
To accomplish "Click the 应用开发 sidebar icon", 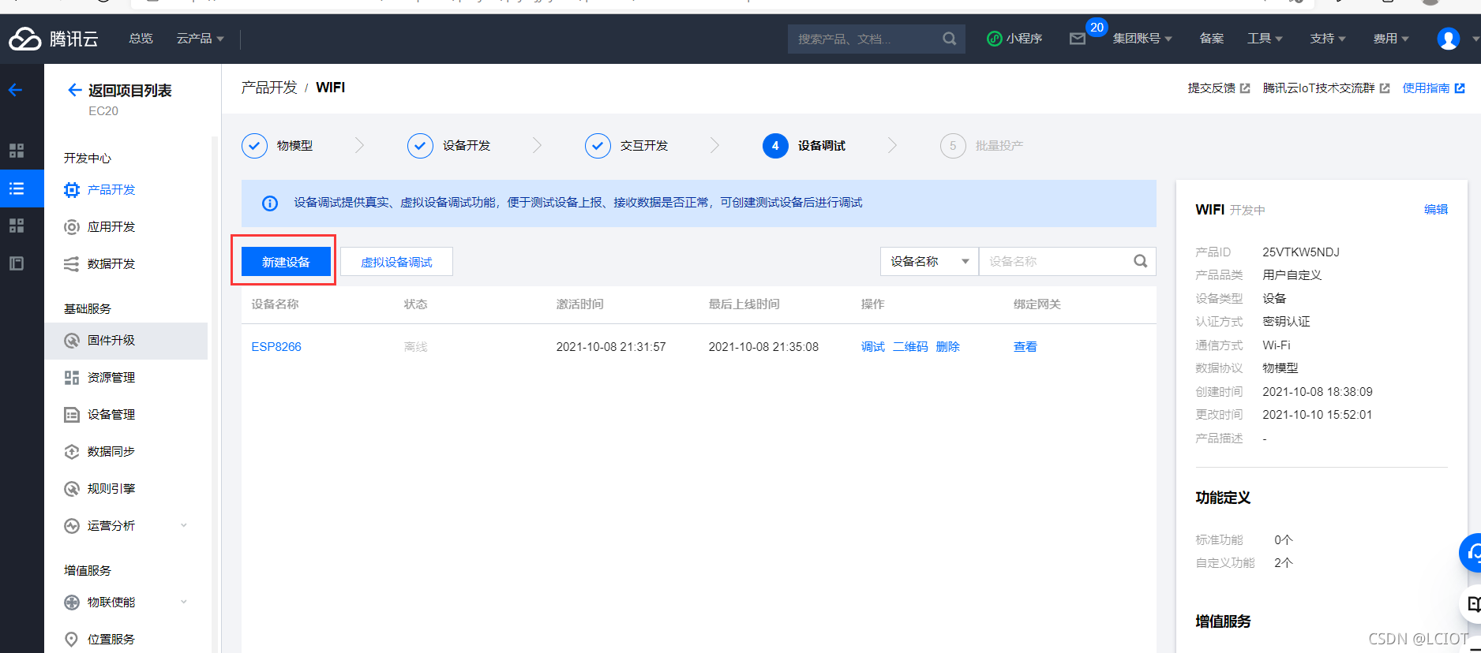I will click(x=72, y=227).
